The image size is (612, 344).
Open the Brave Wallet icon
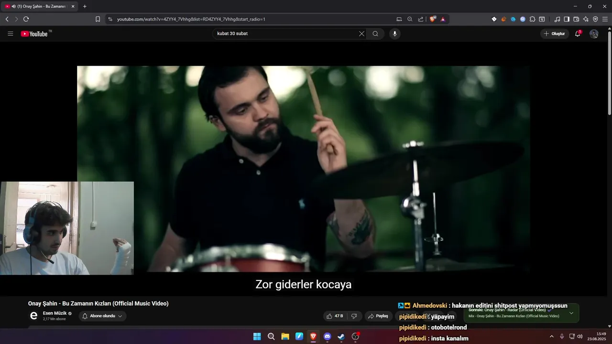click(576, 19)
